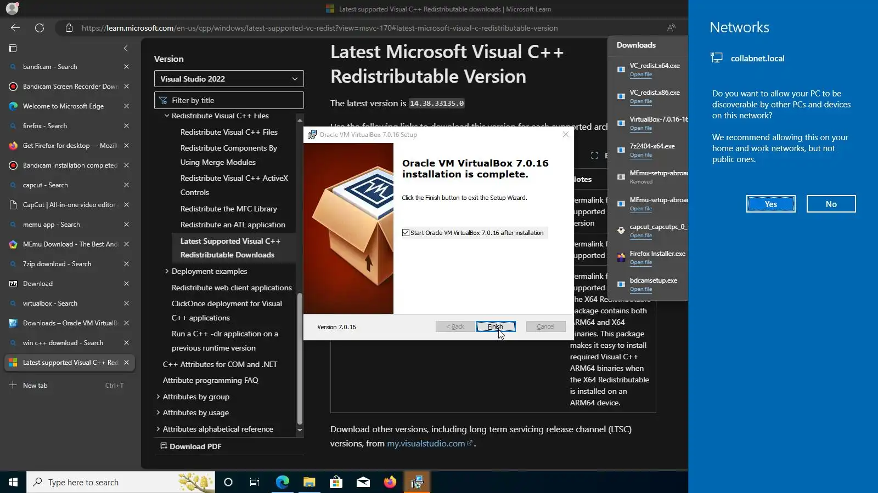878x493 pixels.
Task: Open Microsoft Store from the taskbar
Action: [x=336, y=482]
